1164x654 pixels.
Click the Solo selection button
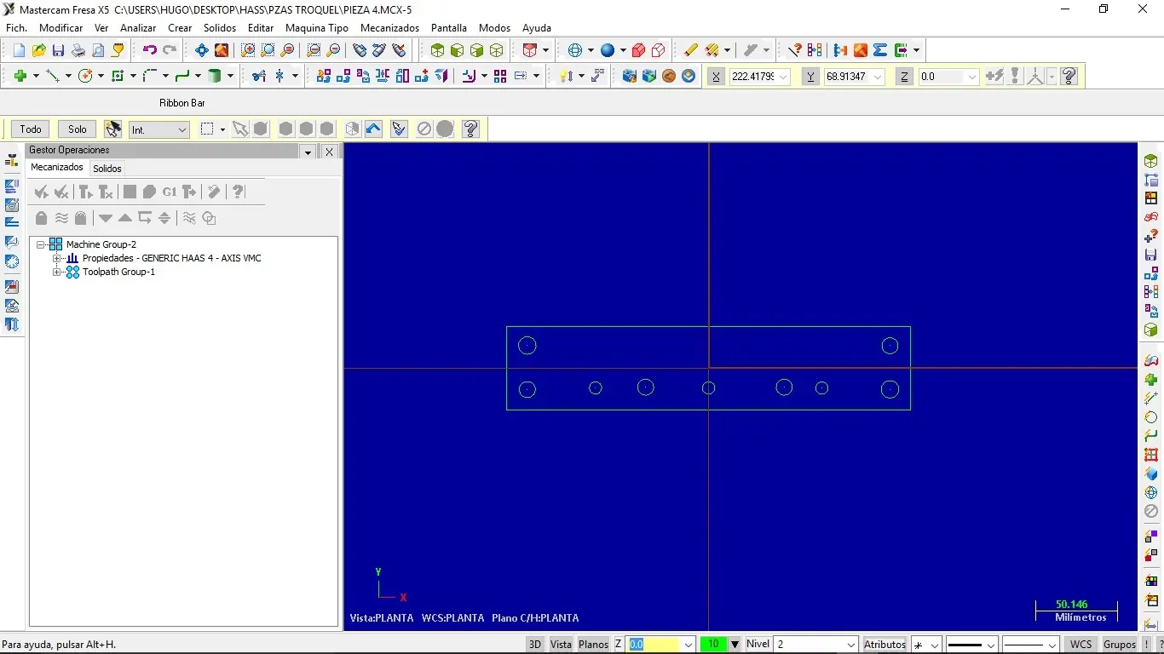78,129
